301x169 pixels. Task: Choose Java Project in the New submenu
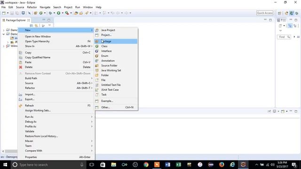pyautogui.click(x=116, y=30)
